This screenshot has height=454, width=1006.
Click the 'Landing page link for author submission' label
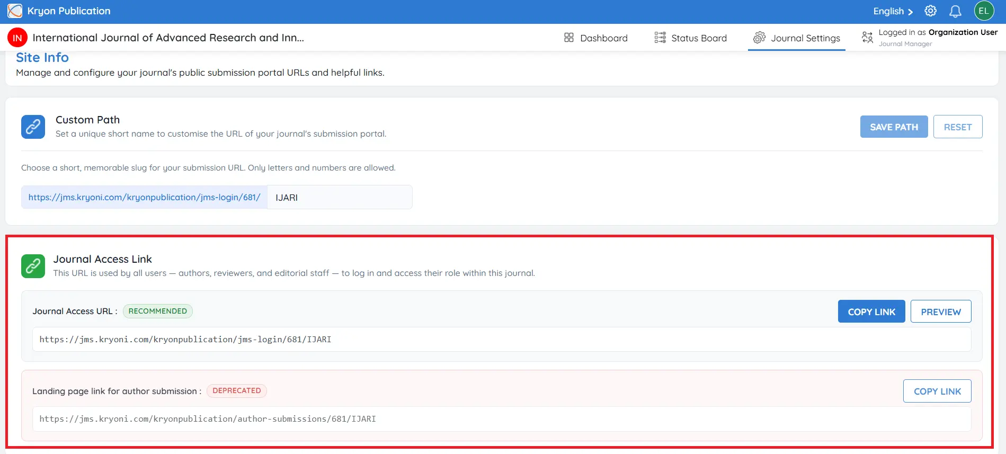[x=117, y=391]
